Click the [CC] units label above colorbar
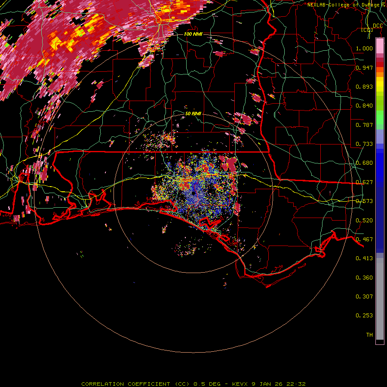The width and height of the screenshot is (387, 387). (x=367, y=30)
